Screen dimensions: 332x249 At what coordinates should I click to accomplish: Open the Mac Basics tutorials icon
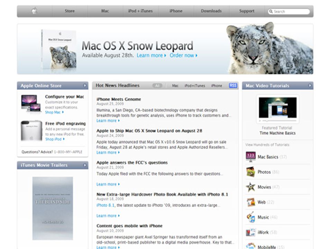point(250,157)
